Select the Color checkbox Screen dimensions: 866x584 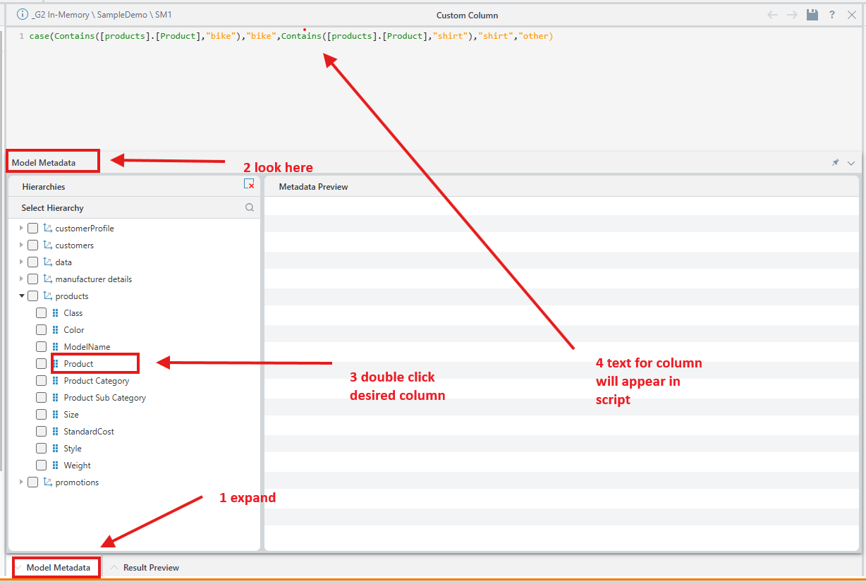42,330
